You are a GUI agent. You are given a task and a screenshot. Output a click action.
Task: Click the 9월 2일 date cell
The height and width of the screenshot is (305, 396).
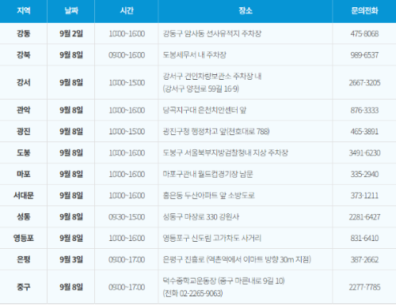click(71, 33)
